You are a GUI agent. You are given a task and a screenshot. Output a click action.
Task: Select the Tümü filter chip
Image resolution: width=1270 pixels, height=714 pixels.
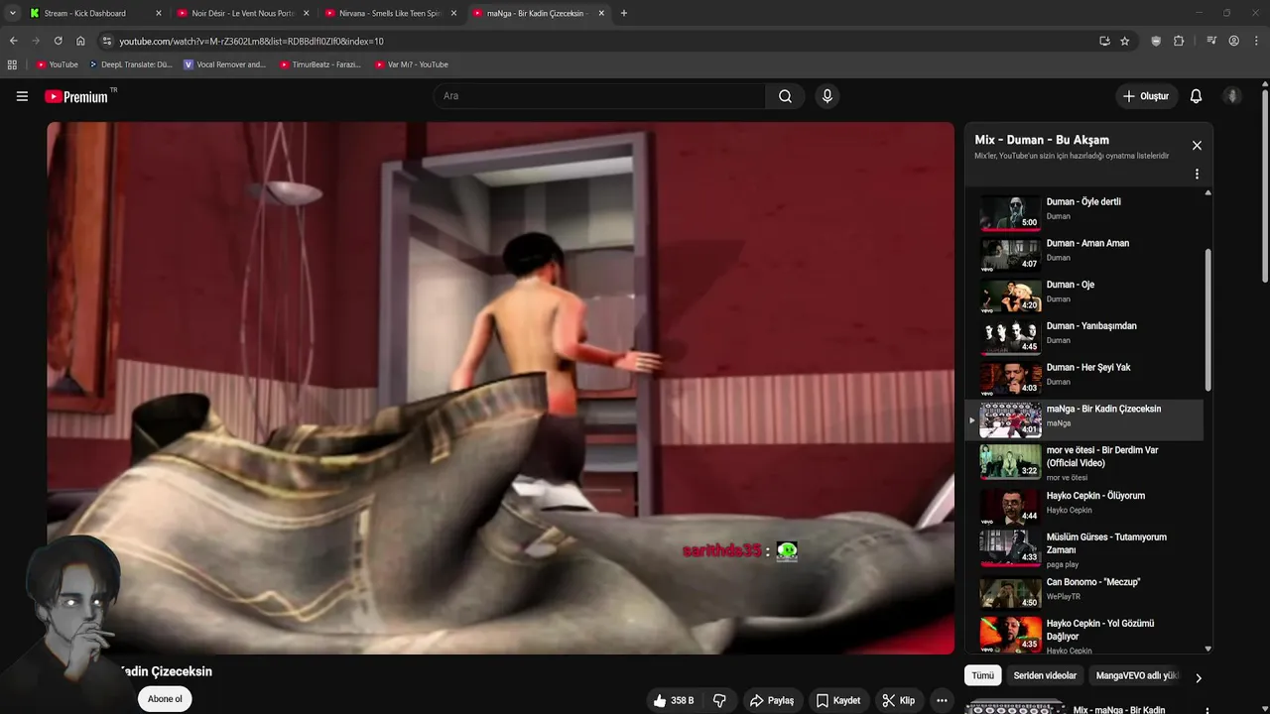(982, 675)
